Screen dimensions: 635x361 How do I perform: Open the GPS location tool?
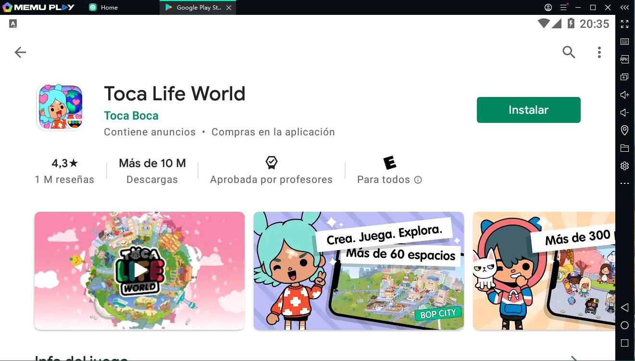coord(624,130)
